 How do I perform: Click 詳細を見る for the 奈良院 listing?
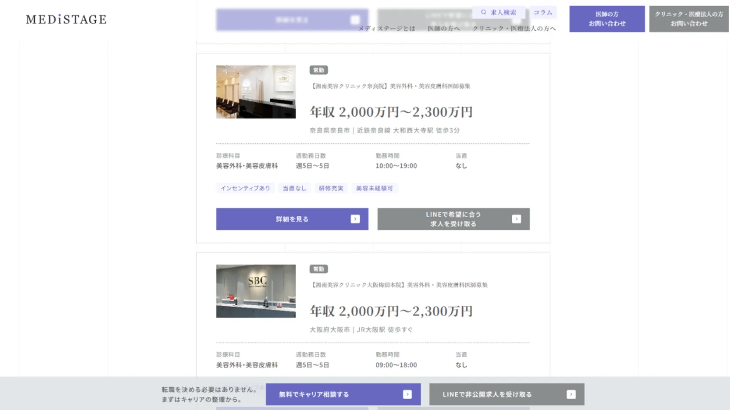(x=292, y=219)
